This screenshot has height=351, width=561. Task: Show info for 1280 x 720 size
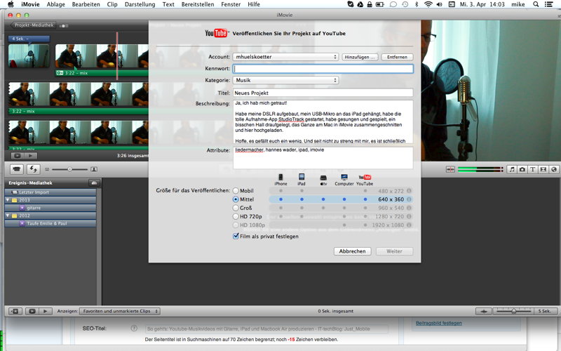409,217
